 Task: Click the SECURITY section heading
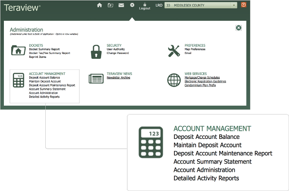(114, 45)
